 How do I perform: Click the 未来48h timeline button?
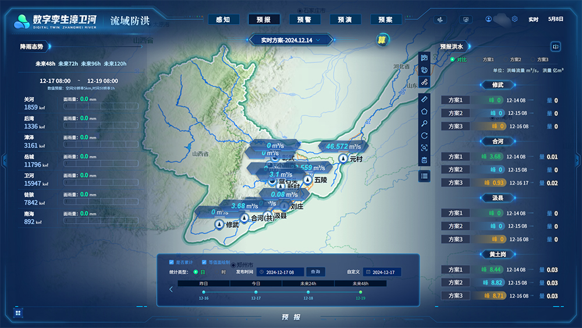pyautogui.click(x=360, y=283)
